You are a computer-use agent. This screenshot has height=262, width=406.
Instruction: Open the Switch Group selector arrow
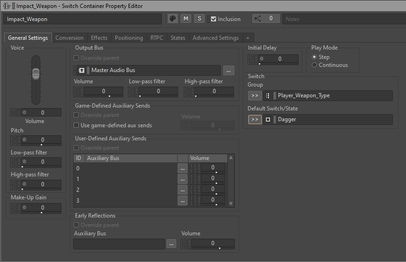pos(255,95)
